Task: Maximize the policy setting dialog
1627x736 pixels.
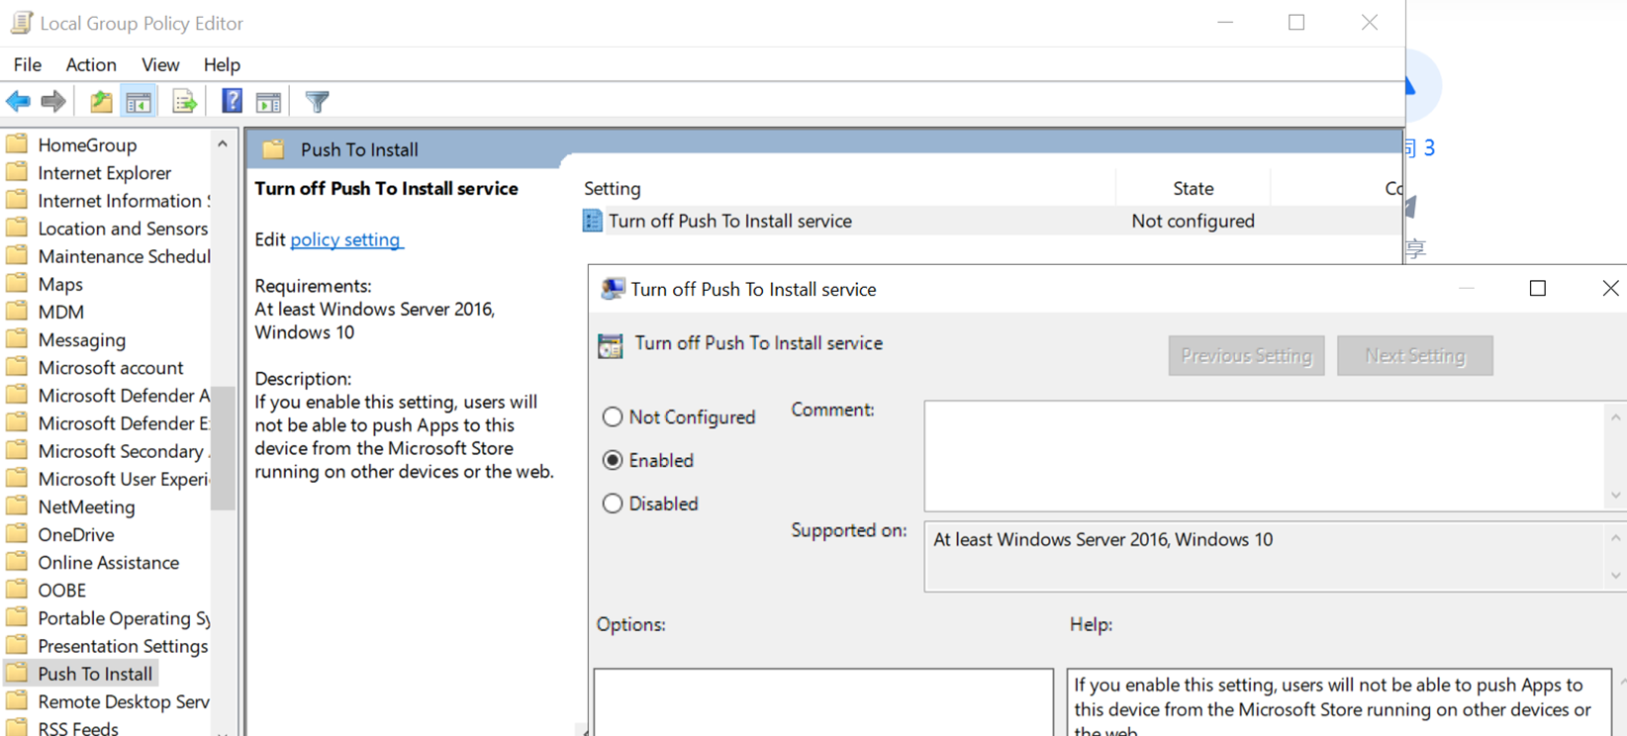Action: tap(1537, 288)
